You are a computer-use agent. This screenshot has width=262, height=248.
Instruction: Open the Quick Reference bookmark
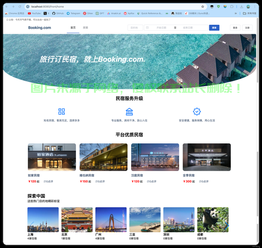click(x=150, y=13)
